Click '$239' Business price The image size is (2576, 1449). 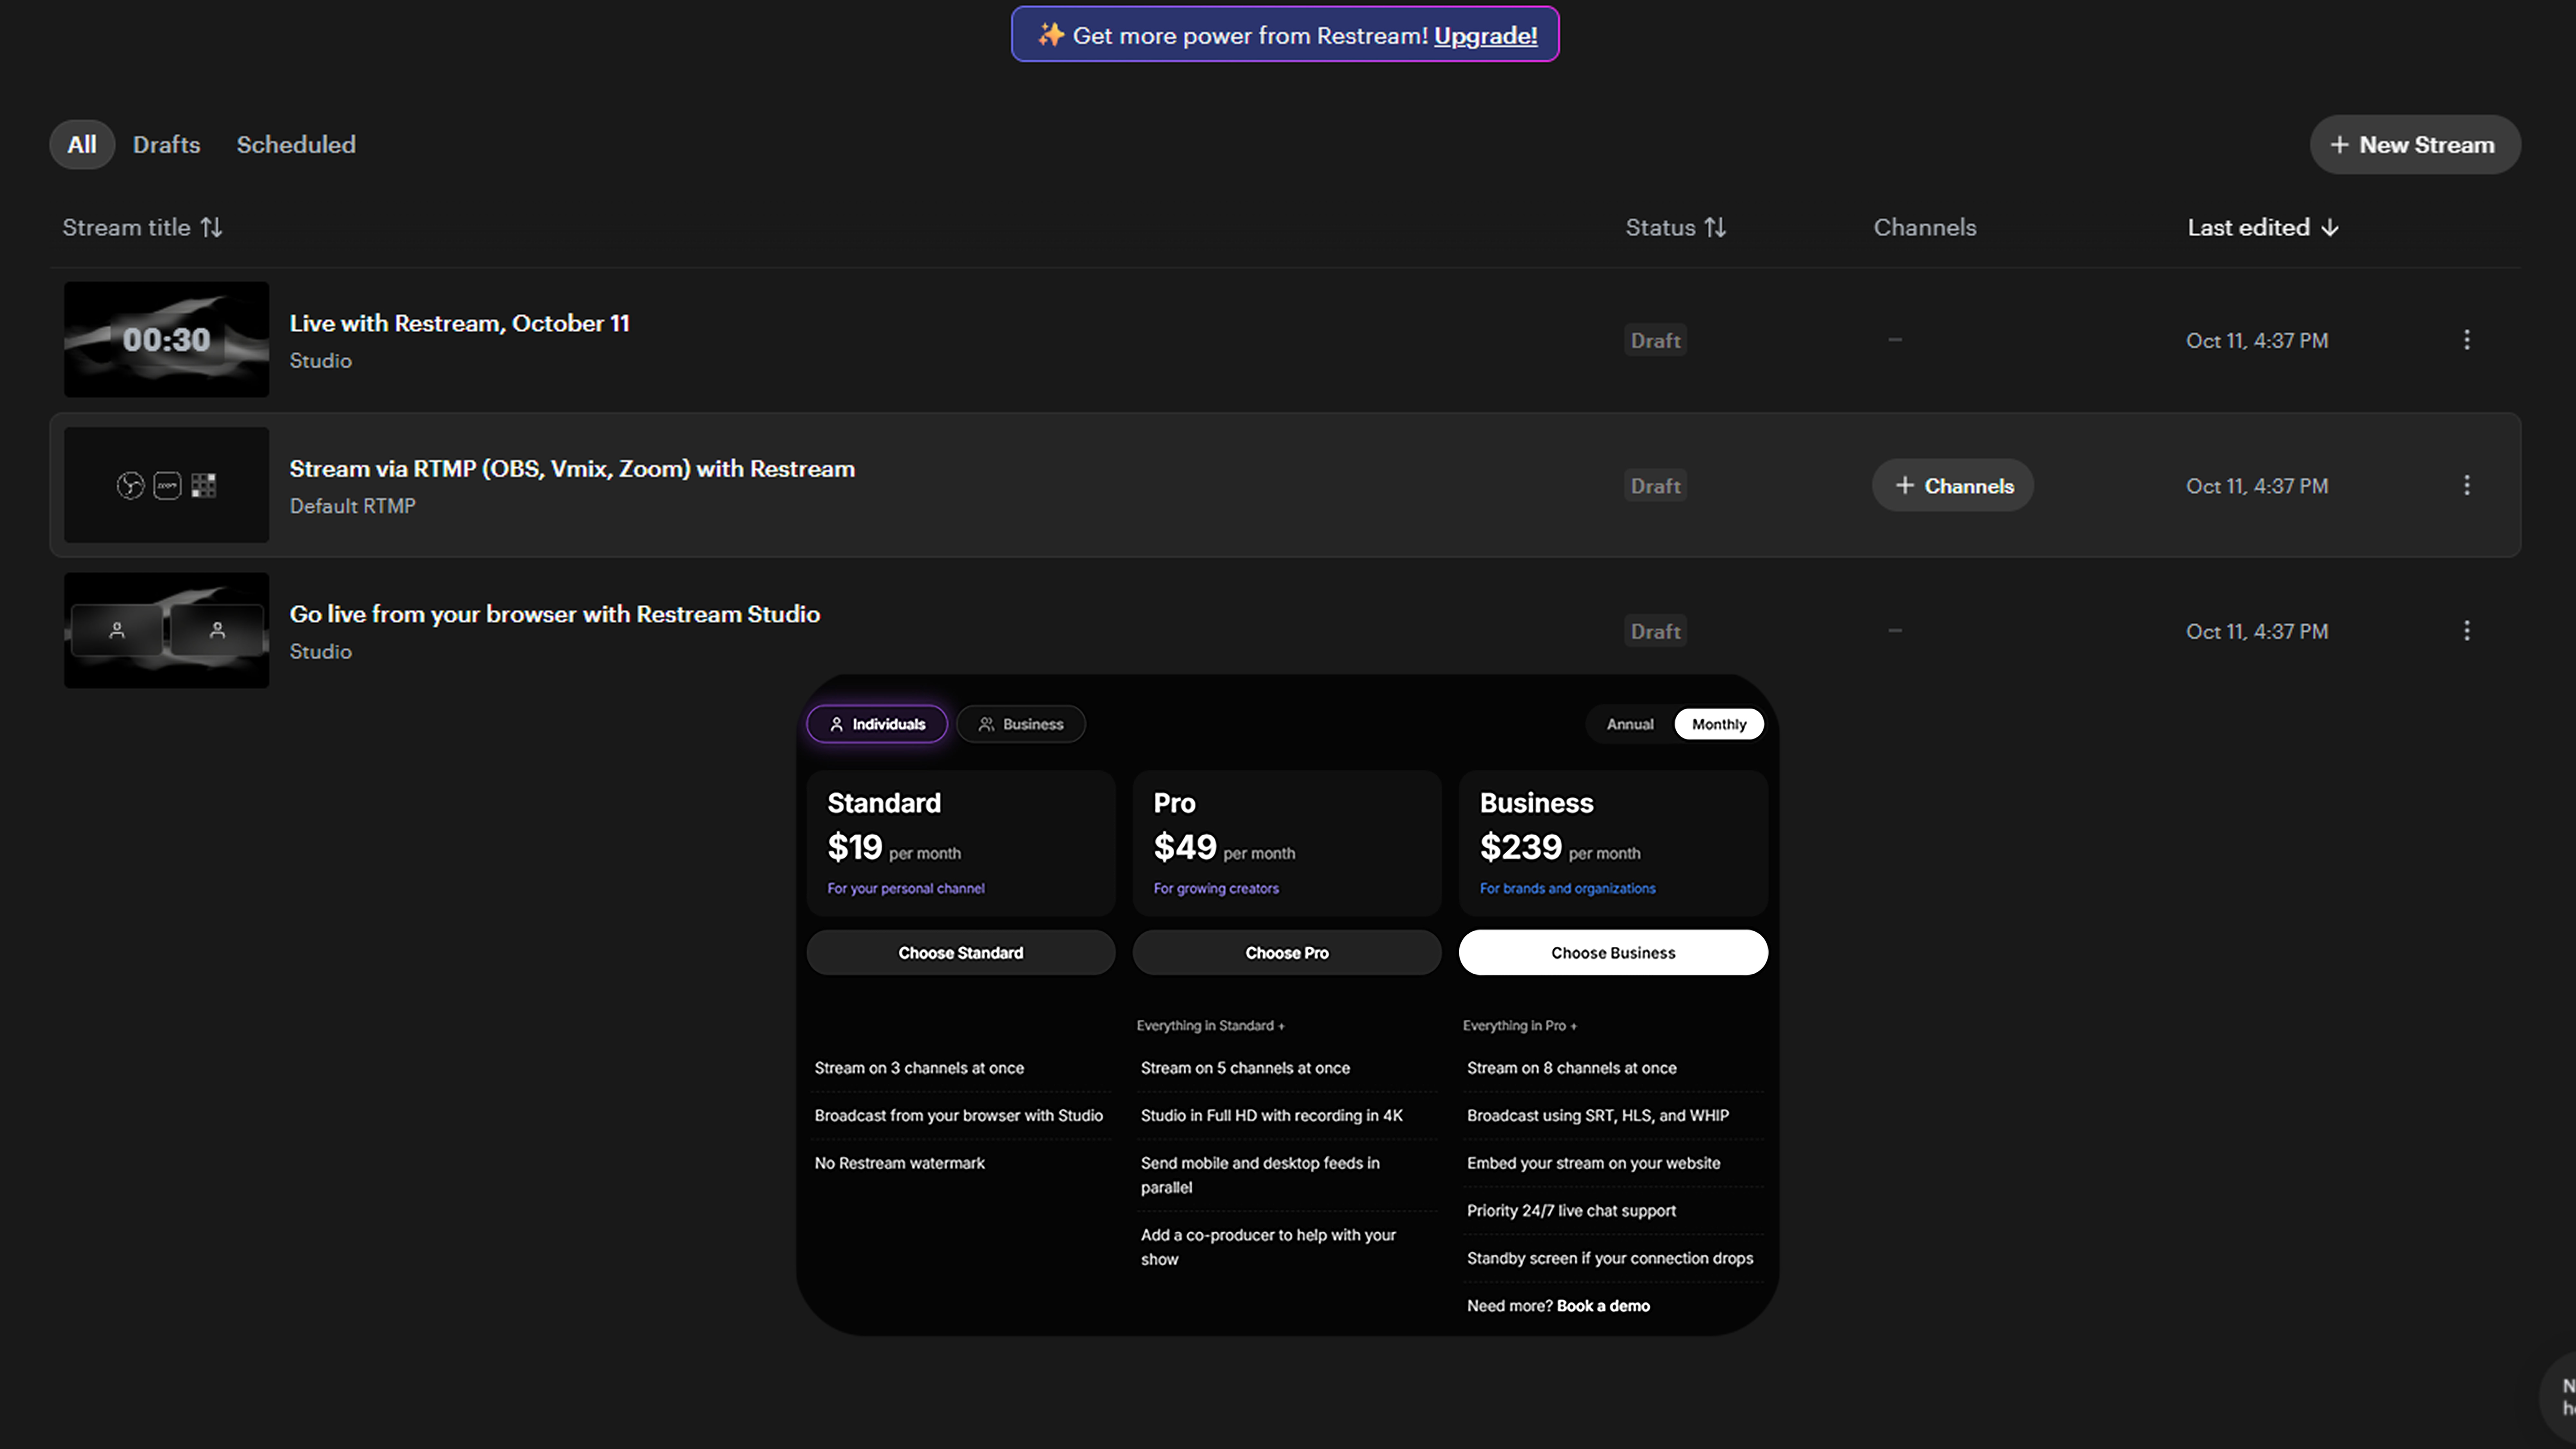[x=1521, y=848]
